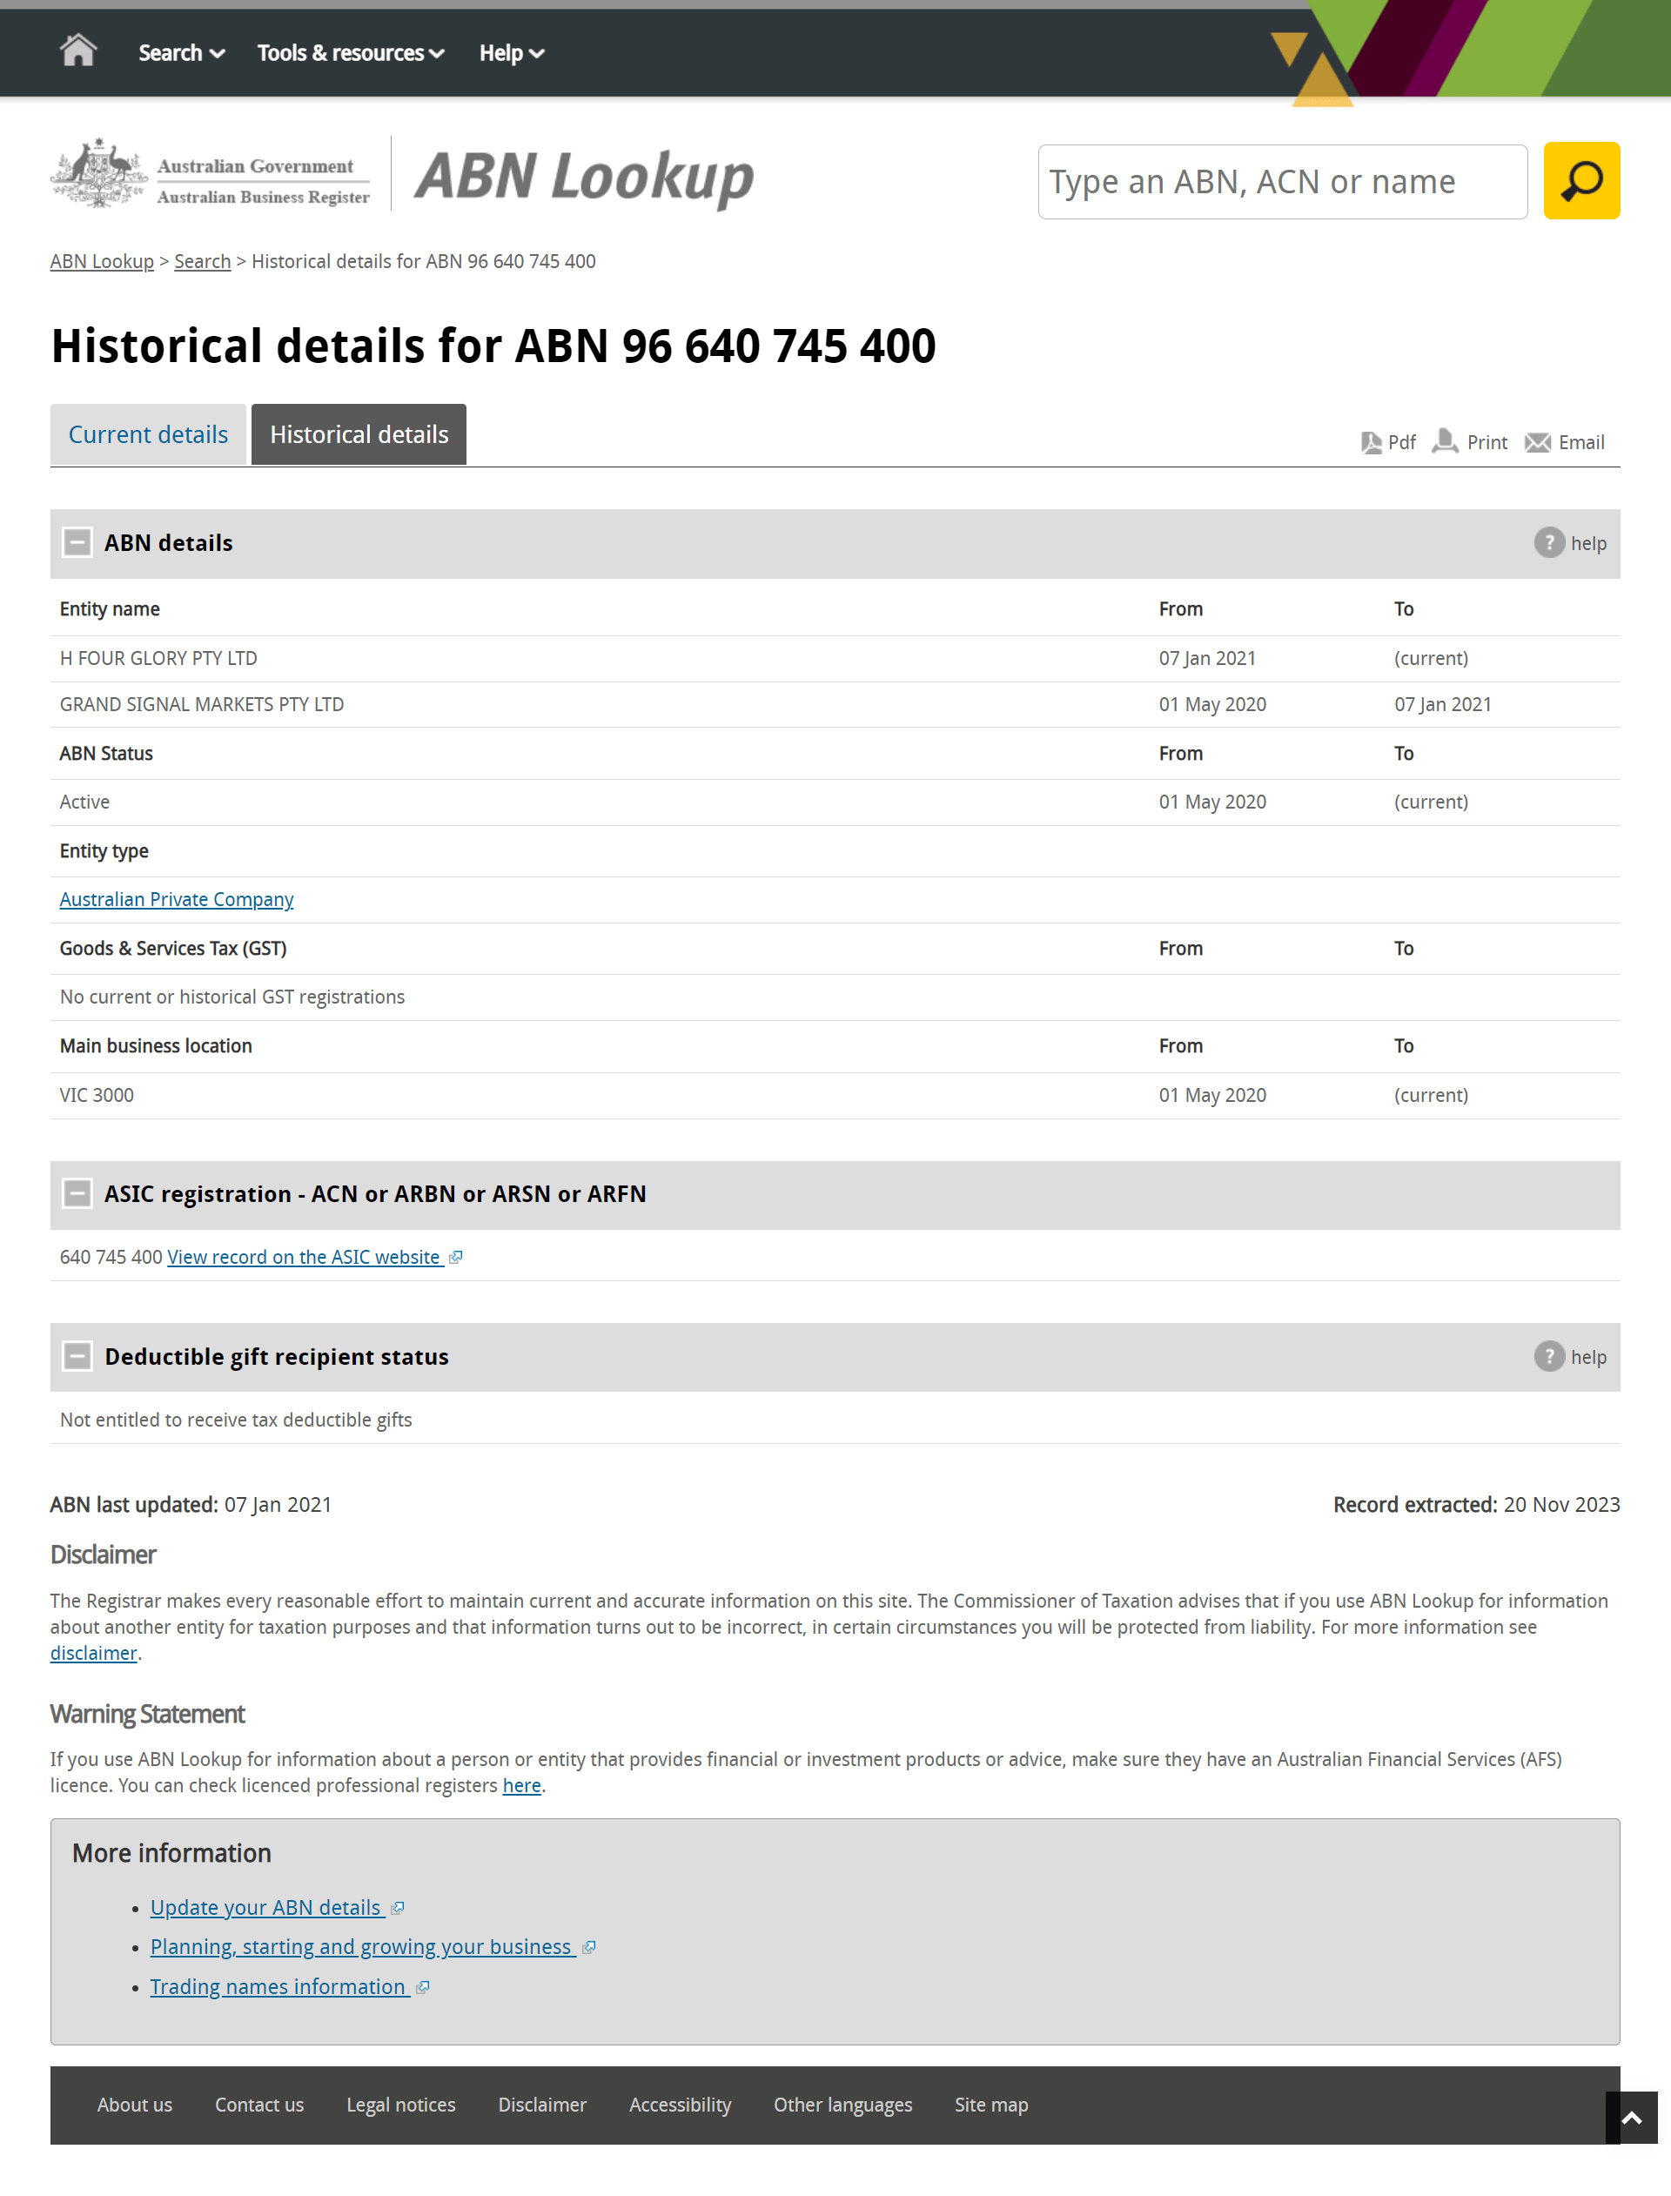Select GRAND SIGNAL MARKETS PTY LTD entry
Screen dimensions: 1671x2196
click(202, 704)
